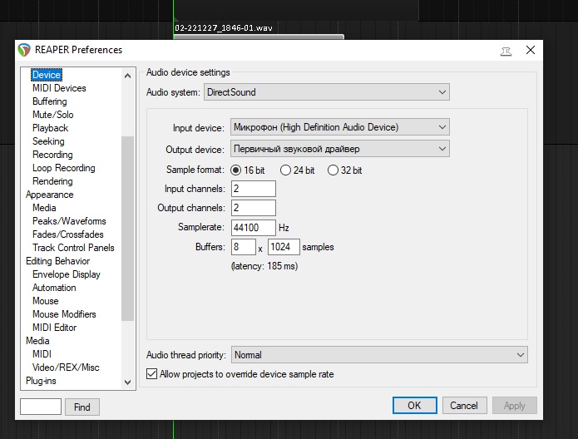
Task: Open Appearance preferences section
Action: pyautogui.click(x=50, y=195)
